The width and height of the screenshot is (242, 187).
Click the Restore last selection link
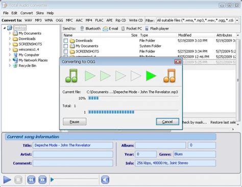point(223,122)
